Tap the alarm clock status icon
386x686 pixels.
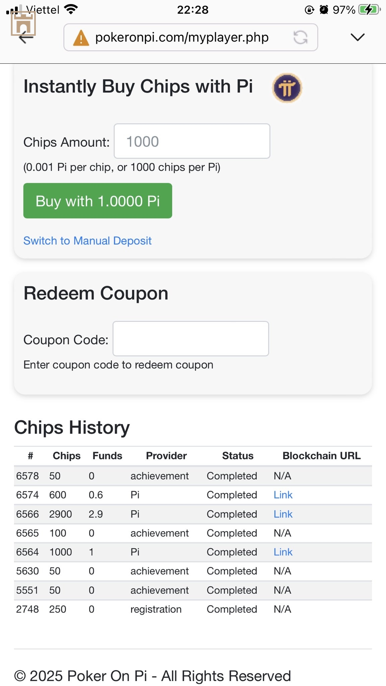point(324,10)
